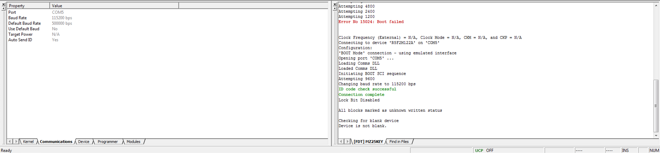
Task: Select the Default Baud Rate property row
Action: point(167,23)
